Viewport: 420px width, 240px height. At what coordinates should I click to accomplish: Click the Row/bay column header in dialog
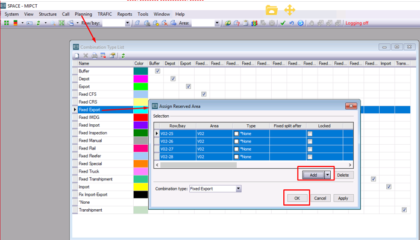pyautogui.click(x=178, y=126)
